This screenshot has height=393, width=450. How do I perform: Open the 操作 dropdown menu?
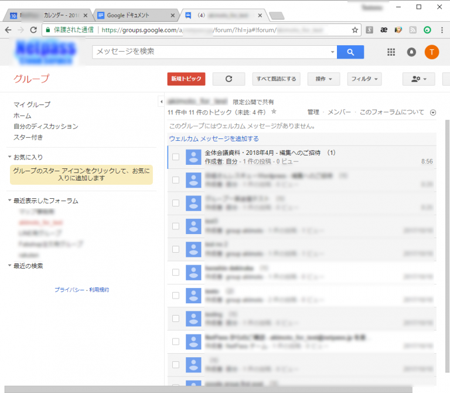(x=323, y=79)
